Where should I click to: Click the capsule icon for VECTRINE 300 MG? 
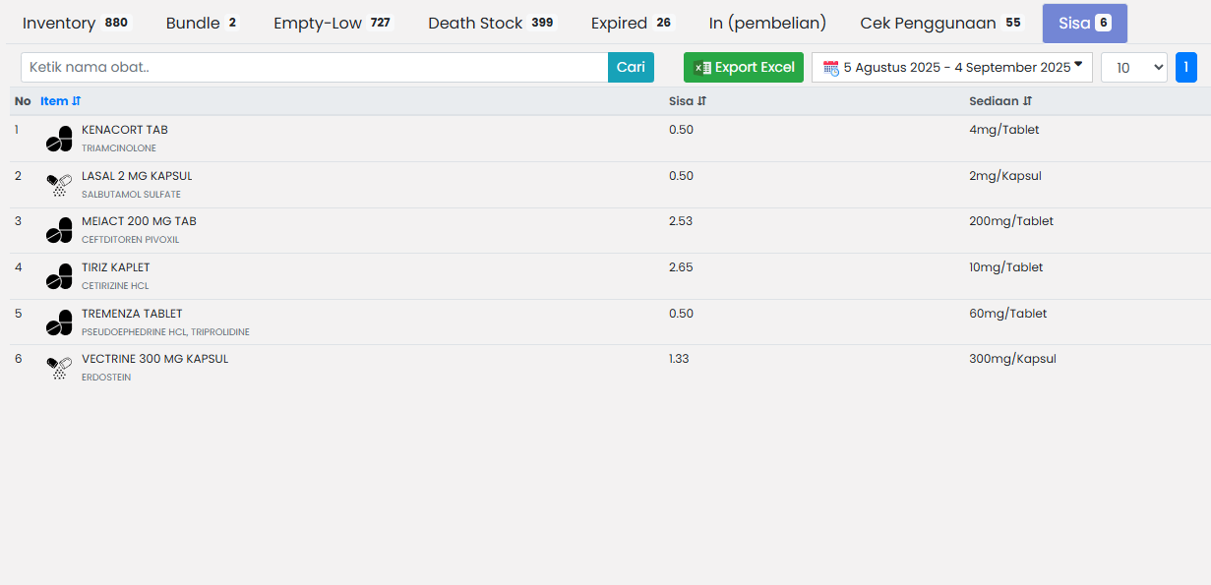pos(59,369)
